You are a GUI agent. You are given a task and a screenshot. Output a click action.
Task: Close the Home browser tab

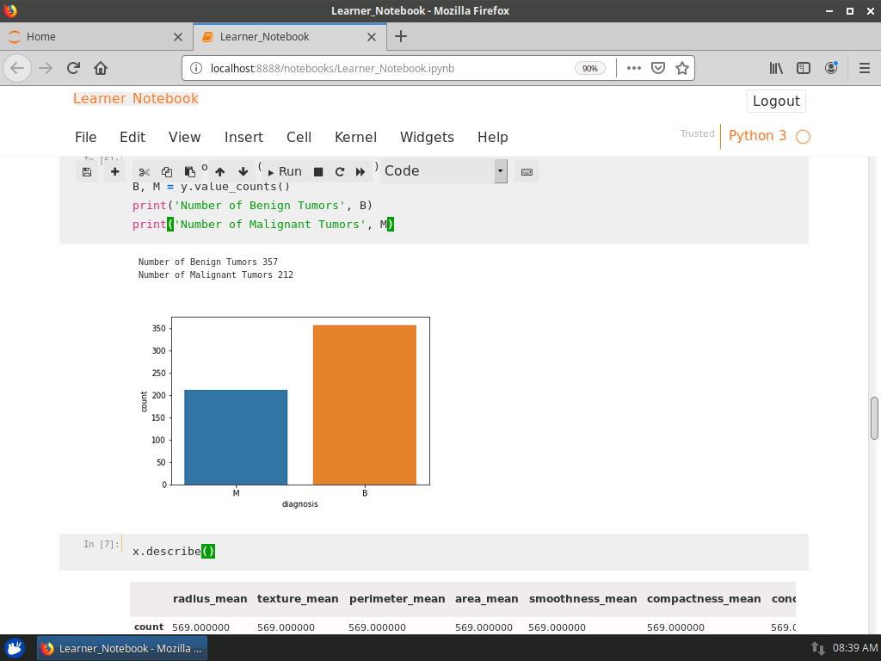click(x=178, y=37)
